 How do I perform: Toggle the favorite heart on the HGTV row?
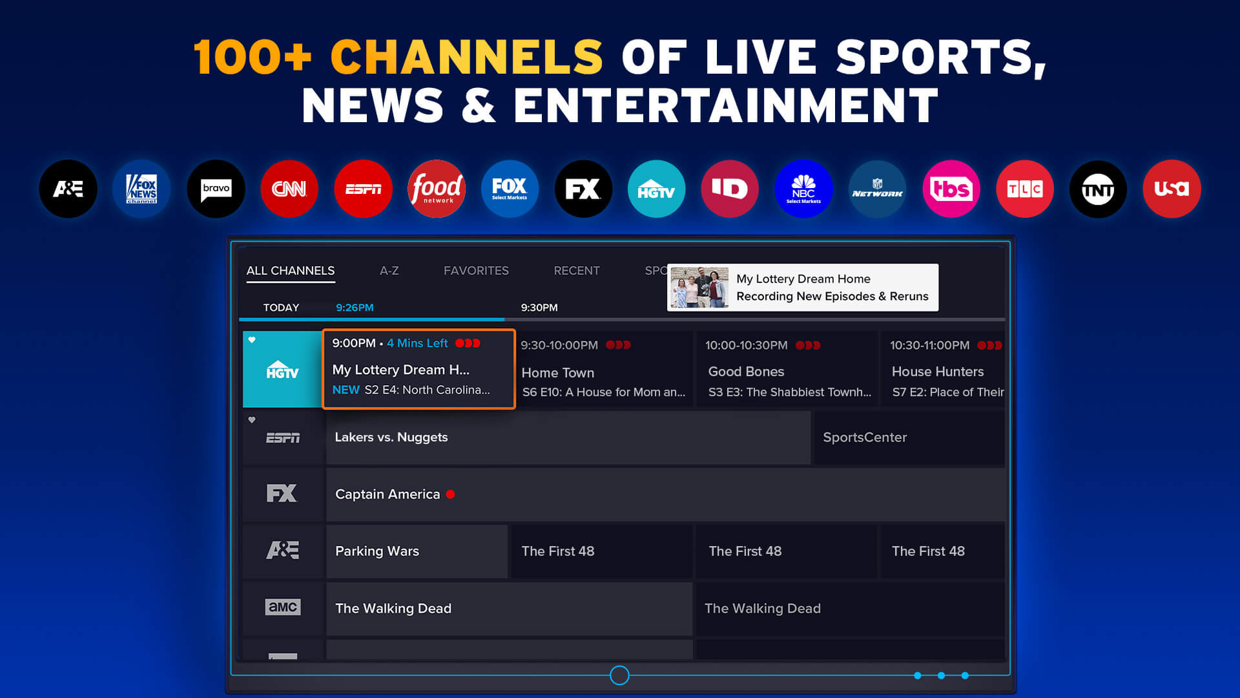click(x=251, y=339)
